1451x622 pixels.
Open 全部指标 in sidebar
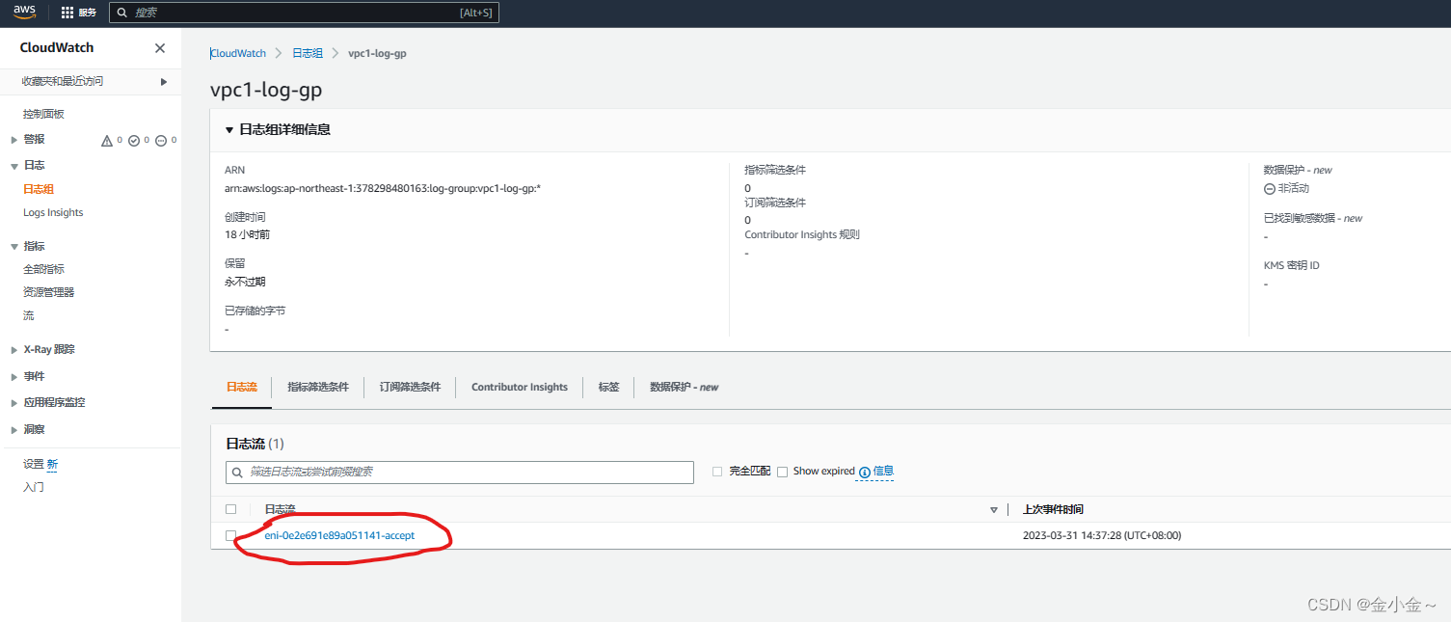(43, 269)
